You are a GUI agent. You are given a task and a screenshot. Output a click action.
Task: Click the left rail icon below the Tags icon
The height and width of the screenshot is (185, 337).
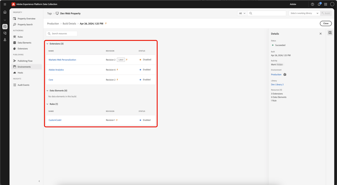pos(5,33)
